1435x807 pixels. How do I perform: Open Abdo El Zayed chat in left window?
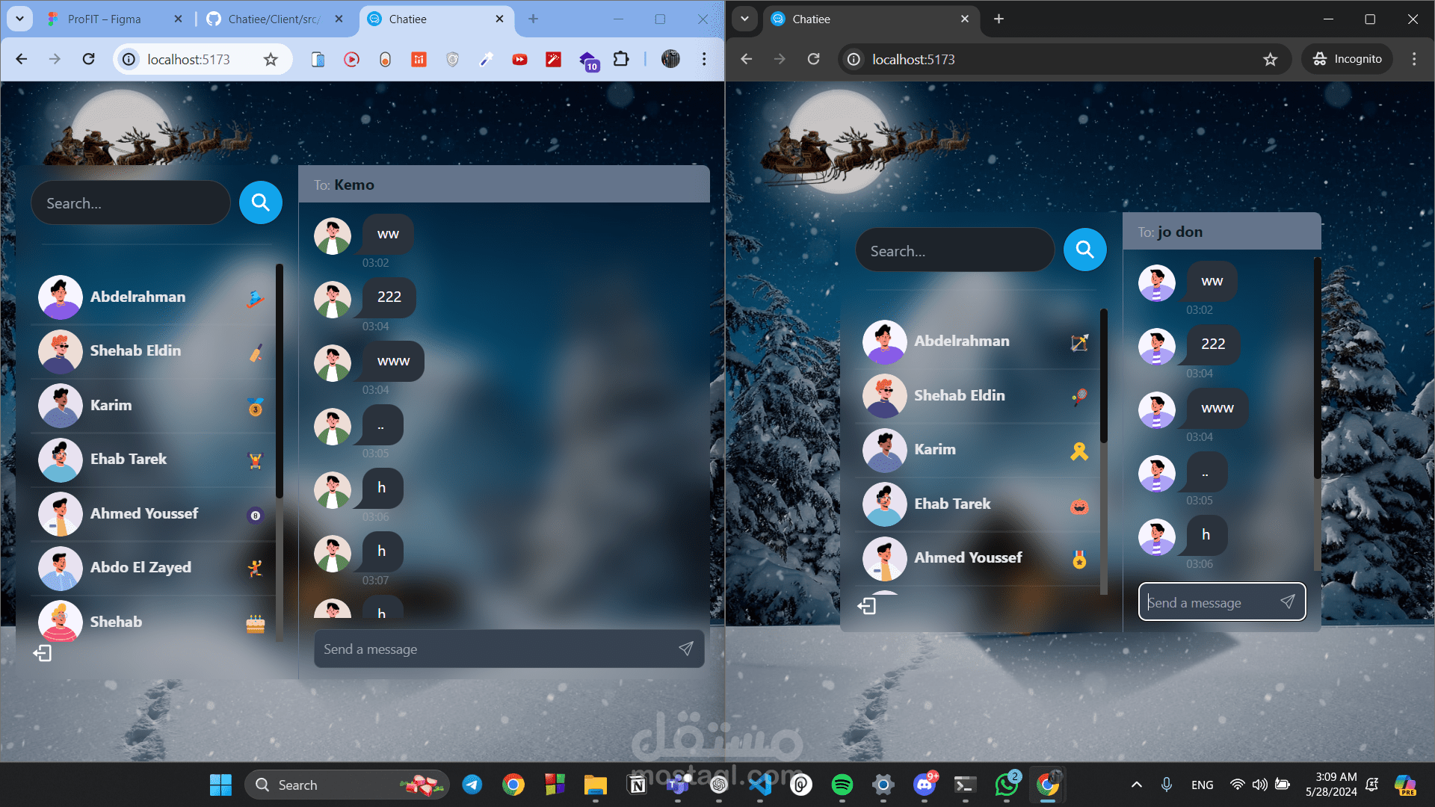[152, 568]
